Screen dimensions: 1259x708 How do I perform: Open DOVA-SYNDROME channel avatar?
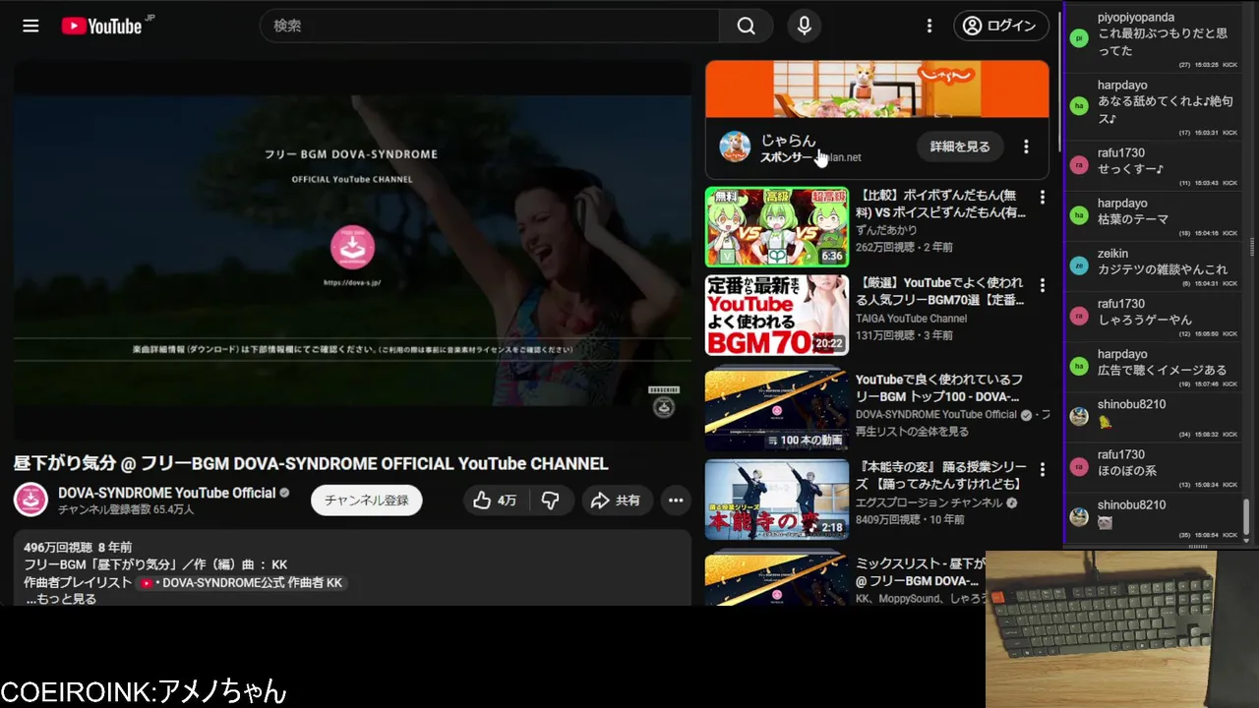30,500
